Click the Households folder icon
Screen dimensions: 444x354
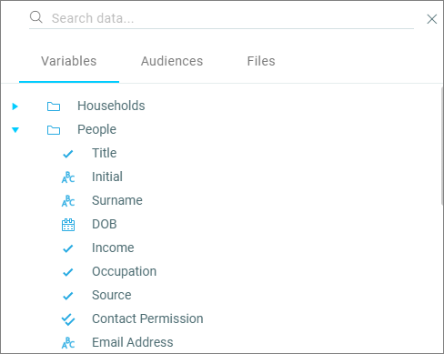[x=54, y=106]
